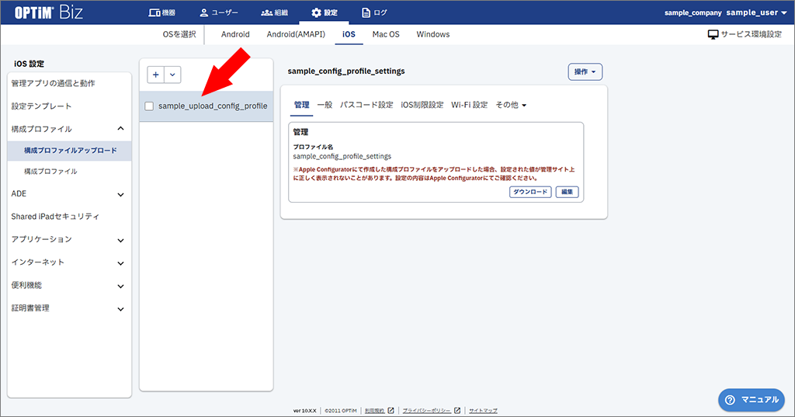Click the ダウンロード button
795x417 pixels.
pos(530,192)
